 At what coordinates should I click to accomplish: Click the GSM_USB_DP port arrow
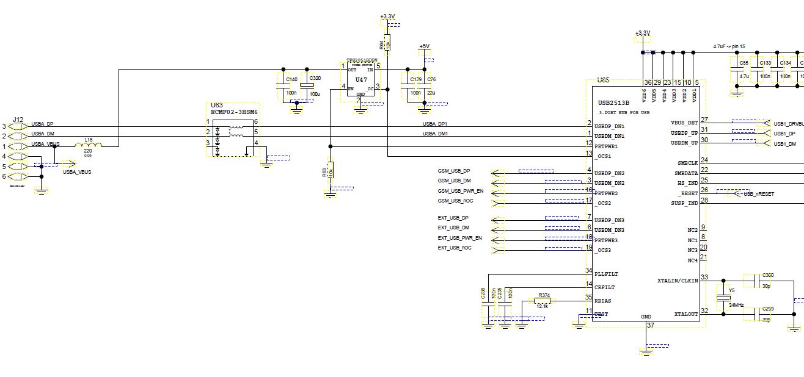click(499, 173)
